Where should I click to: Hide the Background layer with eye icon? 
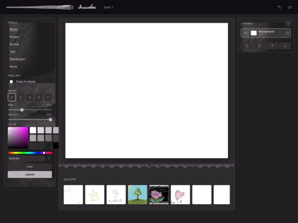(x=246, y=33)
